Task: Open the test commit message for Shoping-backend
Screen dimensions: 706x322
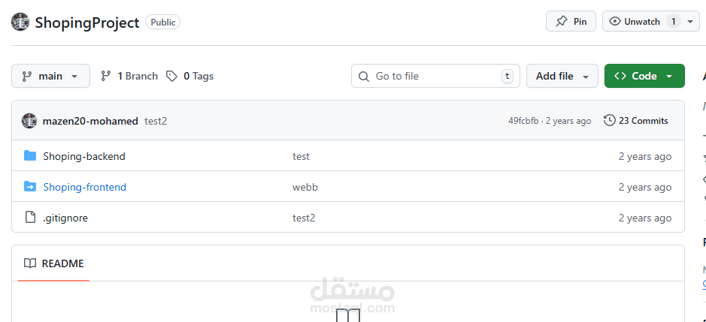Action: coord(301,157)
